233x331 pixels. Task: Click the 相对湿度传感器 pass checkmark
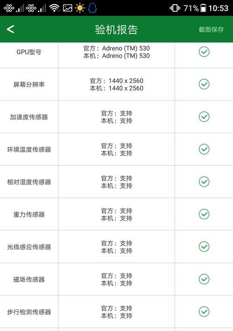click(204, 182)
